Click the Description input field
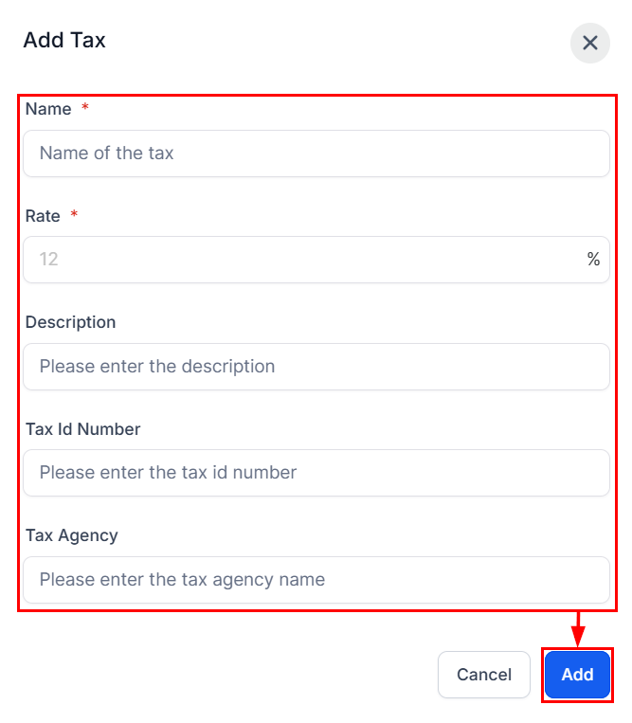632x723 pixels. tap(316, 367)
